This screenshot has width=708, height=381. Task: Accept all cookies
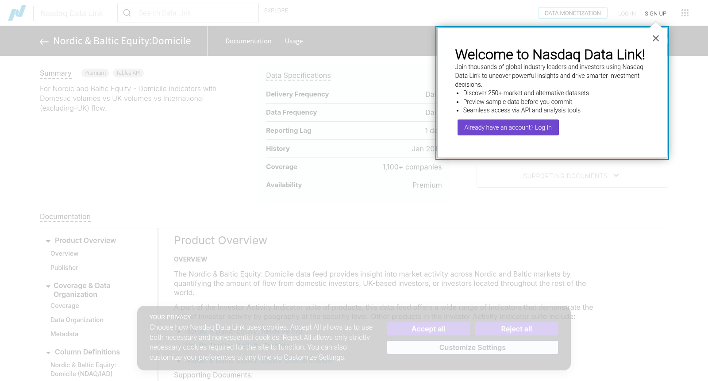[x=428, y=329]
